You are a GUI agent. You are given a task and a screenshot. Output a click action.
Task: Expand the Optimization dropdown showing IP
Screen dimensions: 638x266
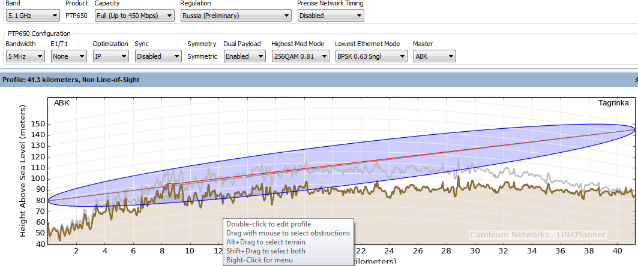[110, 56]
